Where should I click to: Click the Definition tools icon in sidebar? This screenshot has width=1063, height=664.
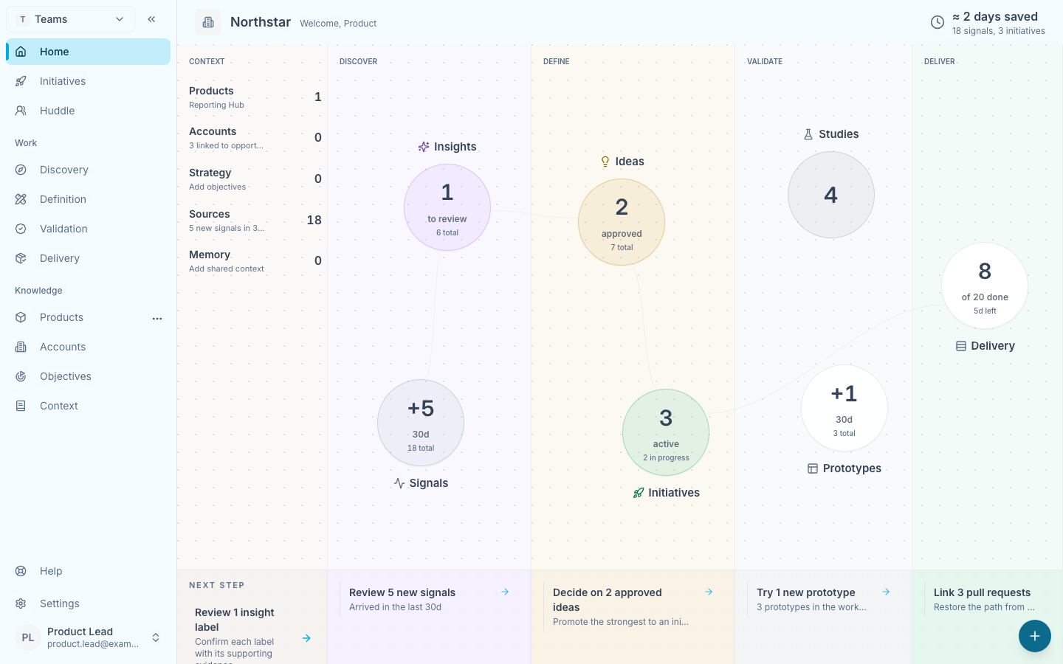tap(21, 199)
